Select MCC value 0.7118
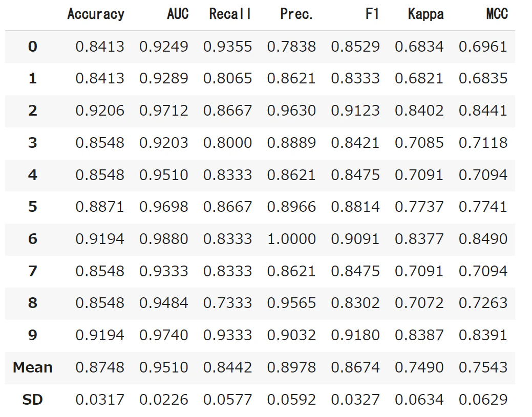Screen dimensions: 532x417 [x=483, y=143]
